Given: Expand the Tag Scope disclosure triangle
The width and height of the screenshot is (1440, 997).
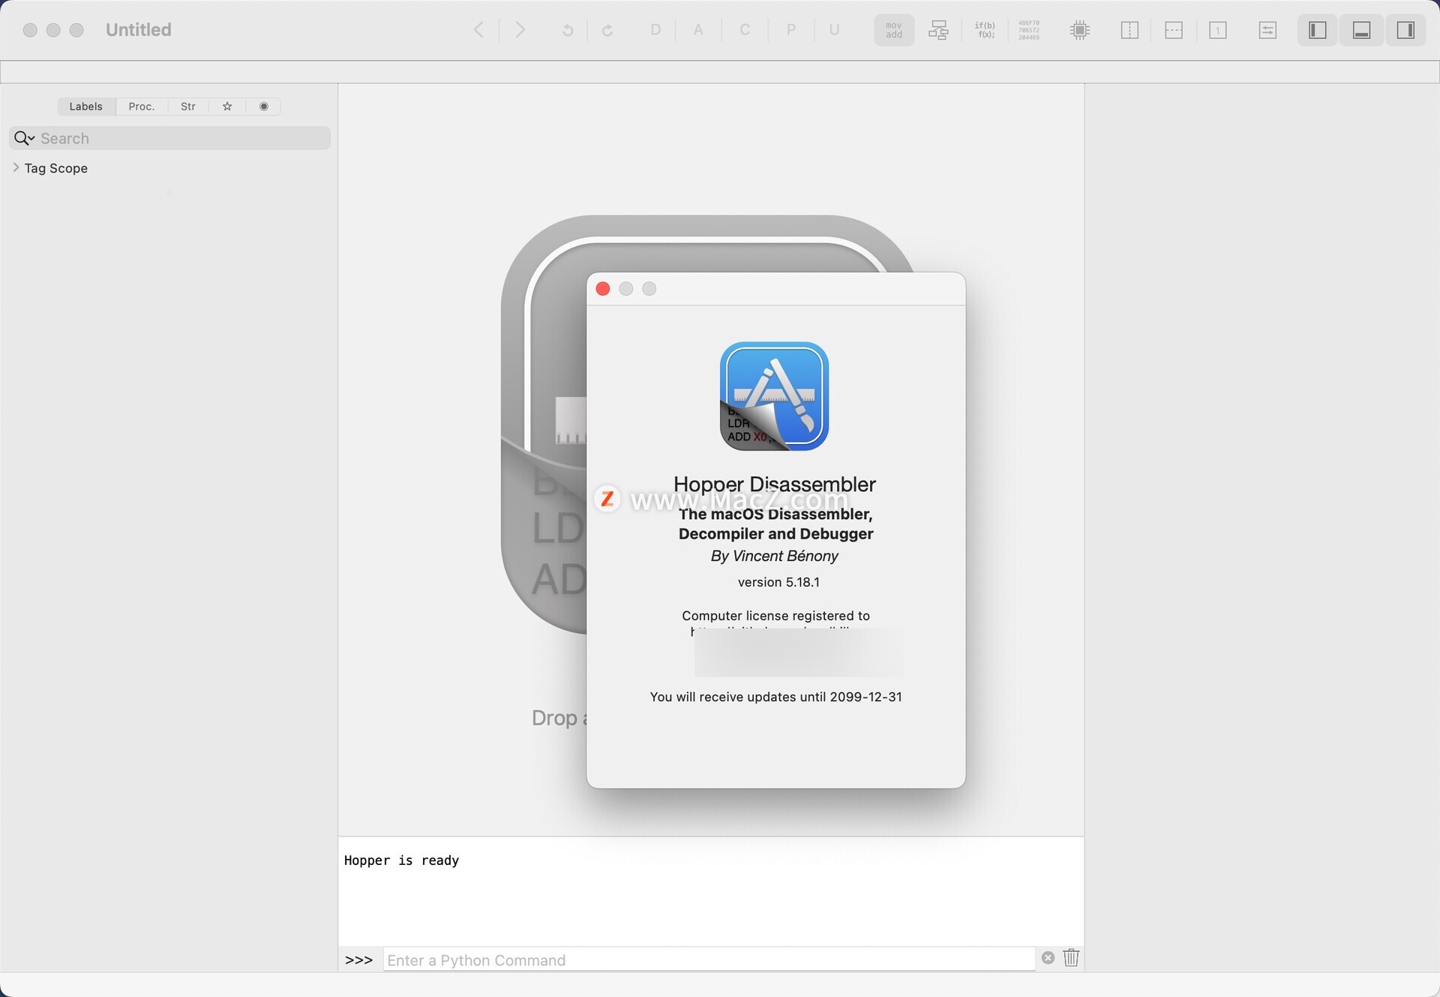Looking at the screenshot, I should point(16,167).
